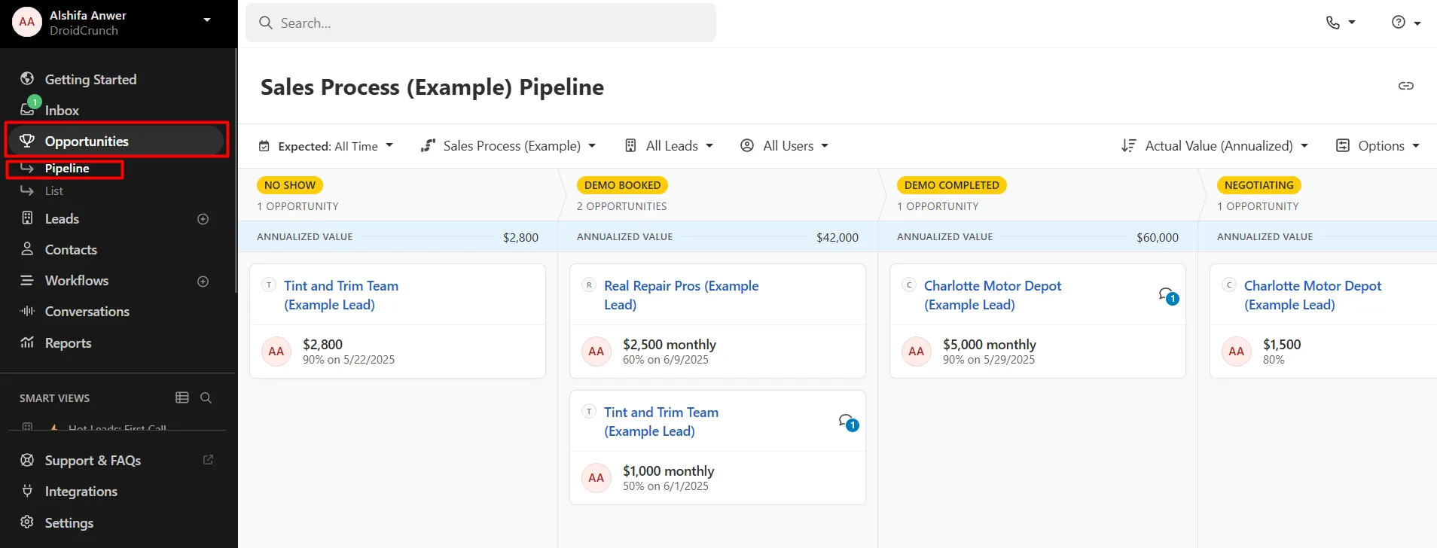
Task: Click the phone call icon in header
Action: coord(1334,23)
